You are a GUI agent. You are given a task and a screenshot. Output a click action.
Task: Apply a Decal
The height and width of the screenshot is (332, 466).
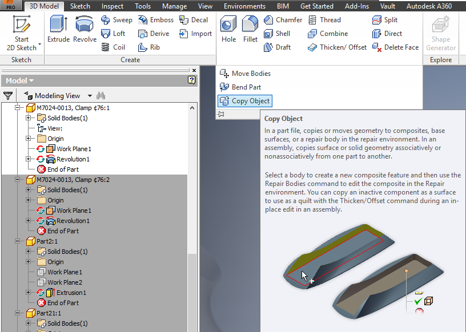tap(194, 20)
